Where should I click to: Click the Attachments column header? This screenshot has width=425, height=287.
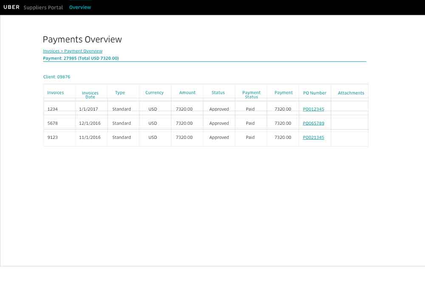[x=351, y=93]
